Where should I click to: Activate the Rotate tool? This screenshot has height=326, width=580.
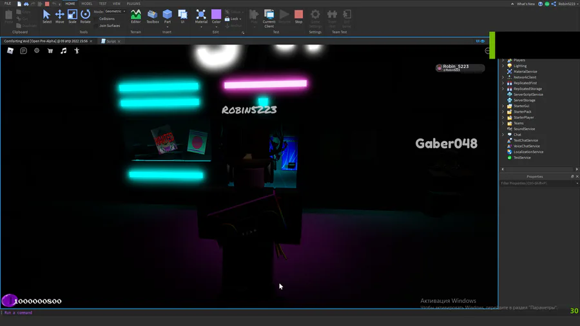point(86,17)
